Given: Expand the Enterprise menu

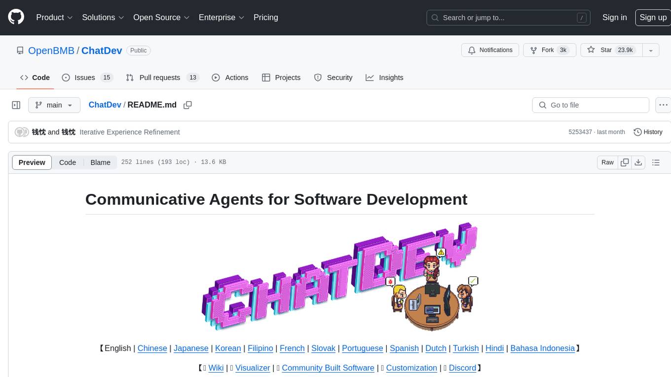Looking at the screenshot, I should [x=222, y=17].
